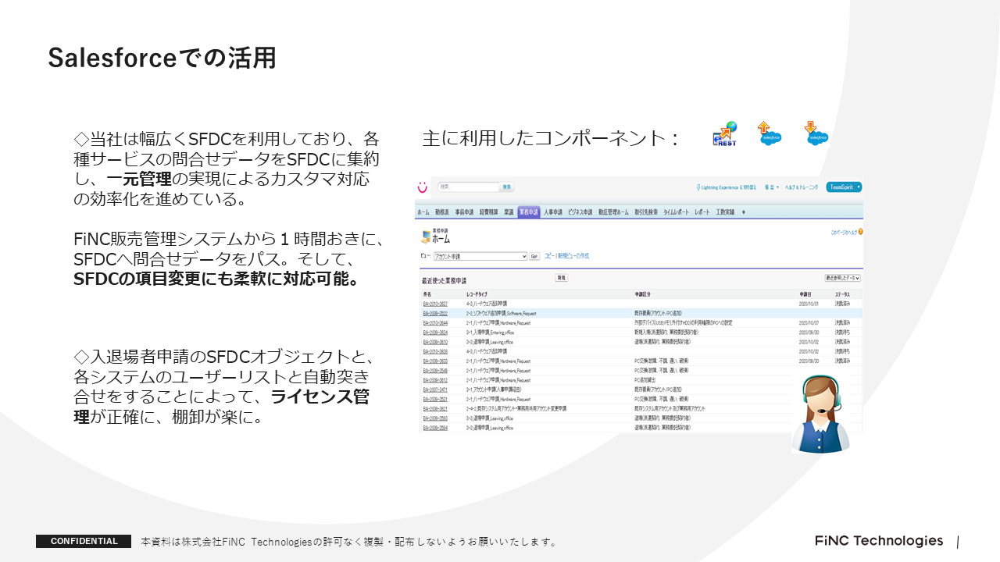Viewport: 1000px width, 562px height.
Task: Click the Salesforce download-arrow component icon
Action: tap(816, 133)
